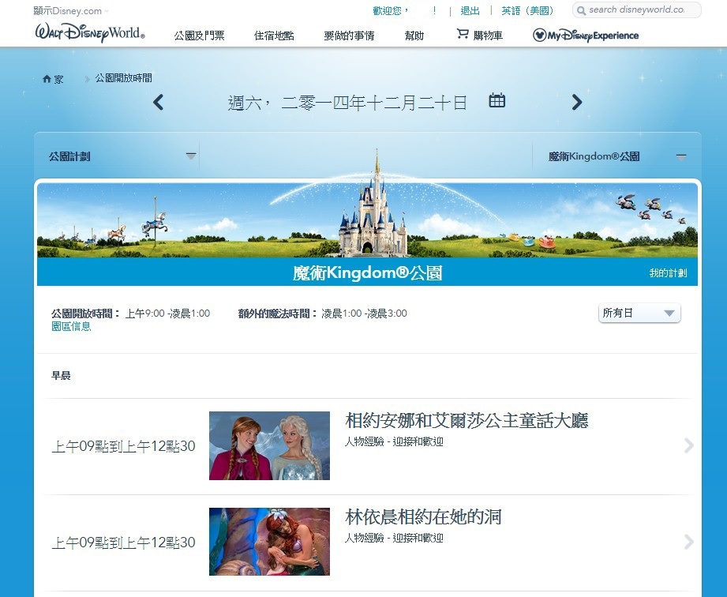Open Ariel grotto row chevron
727x597 pixels.
tap(689, 542)
